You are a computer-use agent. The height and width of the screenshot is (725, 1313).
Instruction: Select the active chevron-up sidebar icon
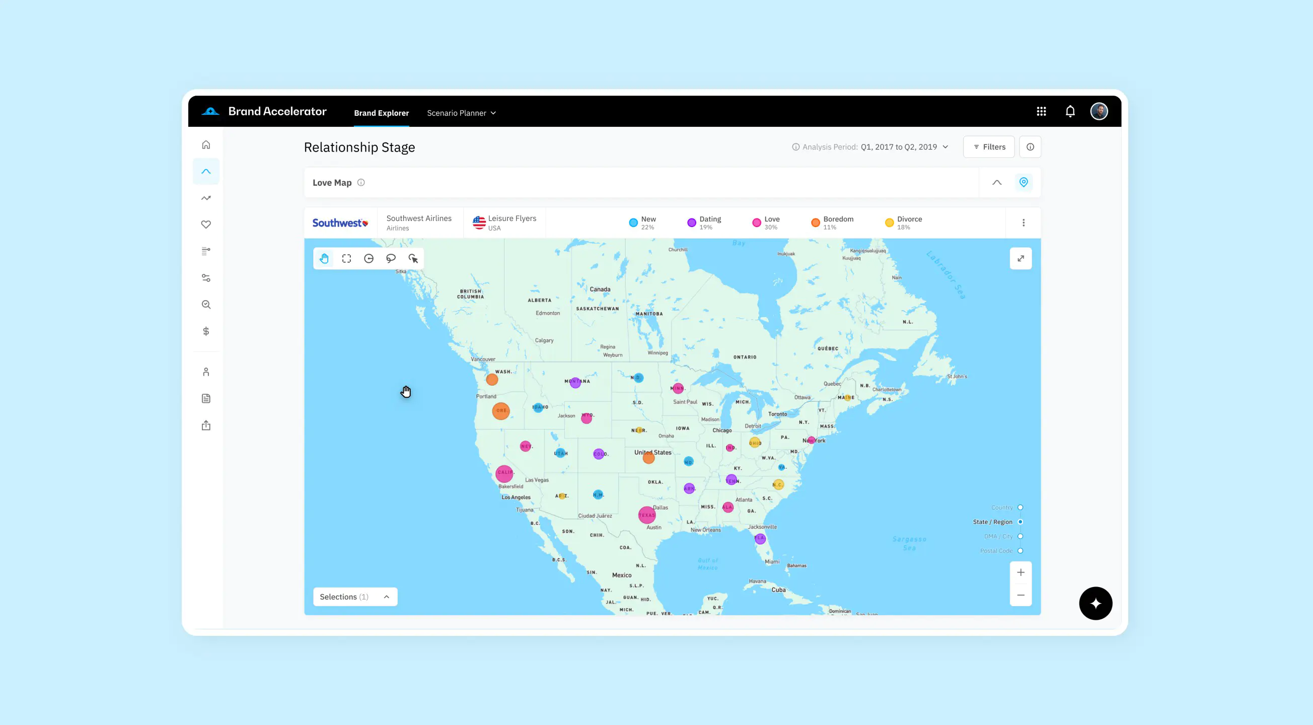(206, 171)
